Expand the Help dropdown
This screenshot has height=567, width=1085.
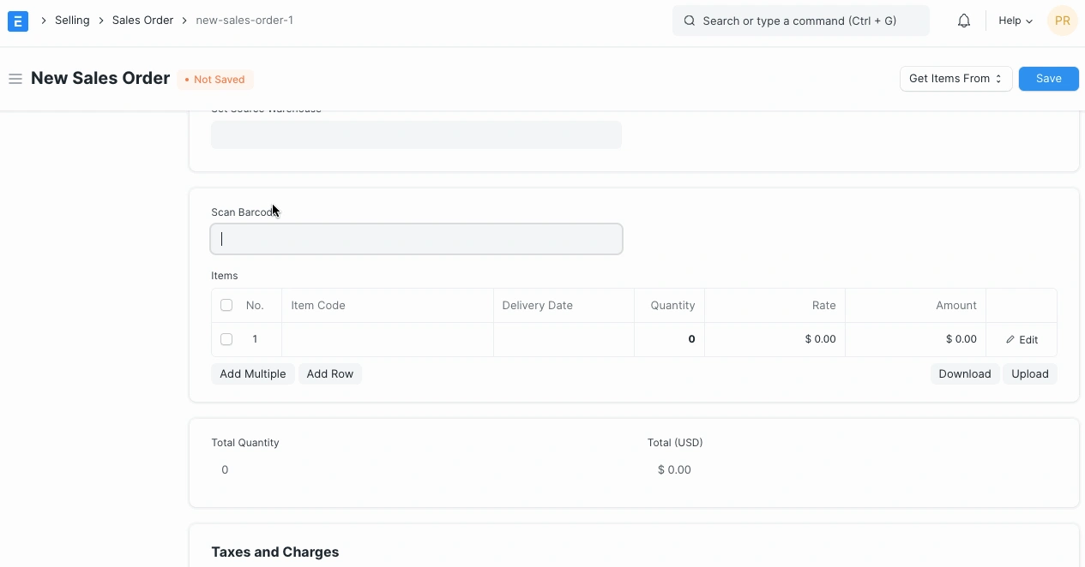pyautogui.click(x=1015, y=21)
